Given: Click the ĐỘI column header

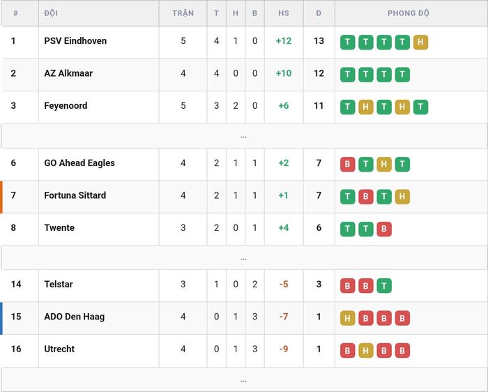Looking at the screenshot, I should pyautogui.click(x=51, y=13).
